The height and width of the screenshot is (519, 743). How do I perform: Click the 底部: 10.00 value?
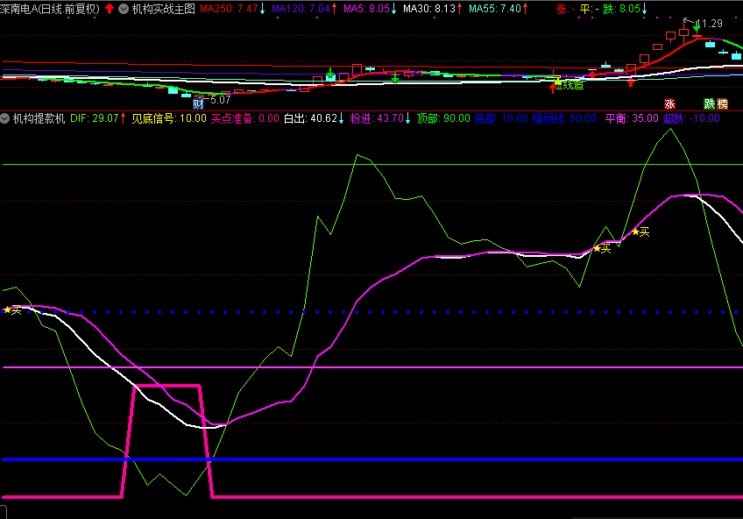point(501,118)
